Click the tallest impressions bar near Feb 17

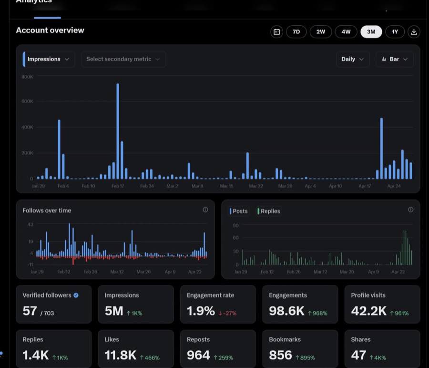click(x=118, y=131)
